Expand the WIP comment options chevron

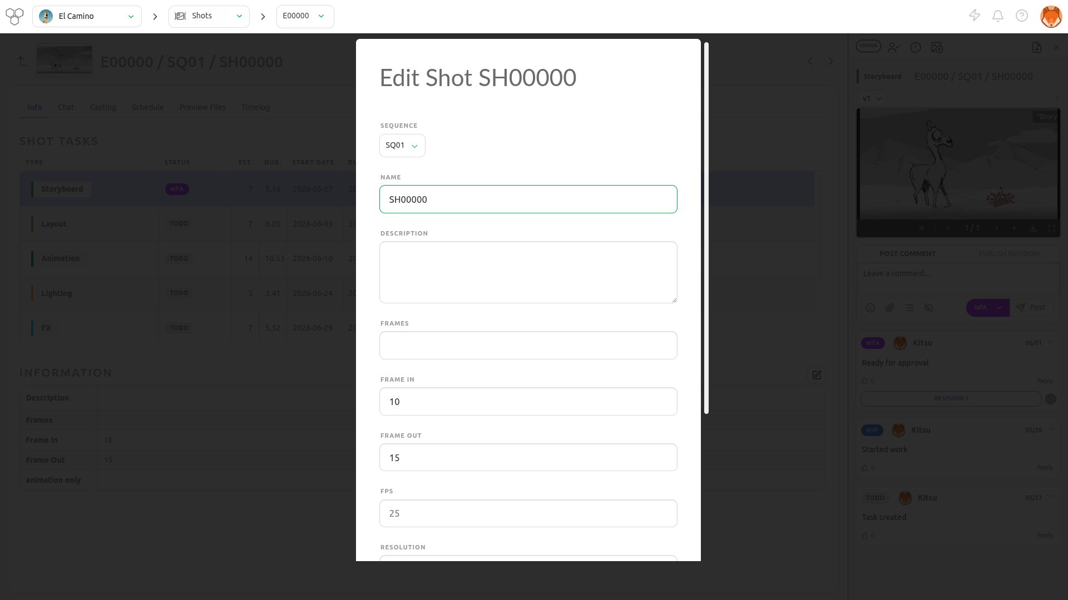[1051, 429]
